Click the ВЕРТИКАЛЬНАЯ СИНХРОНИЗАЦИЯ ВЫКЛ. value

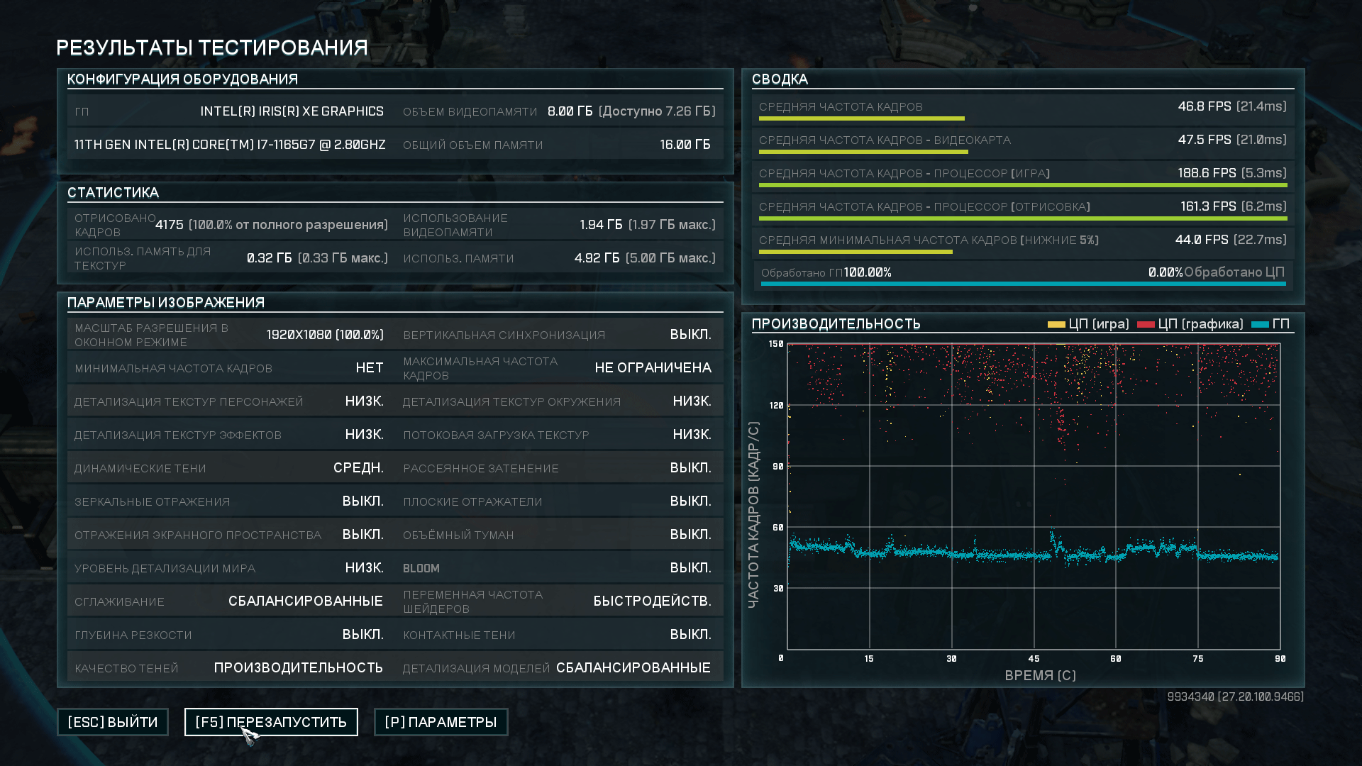click(690, 335)
